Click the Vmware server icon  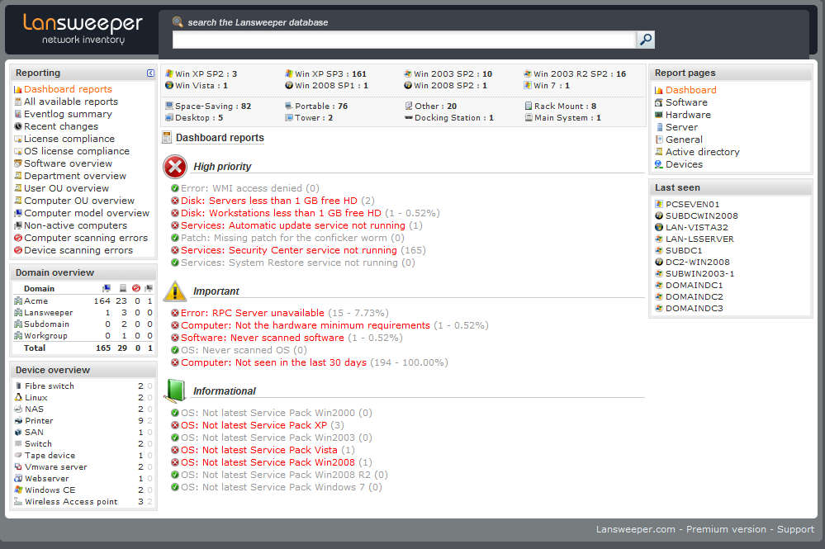(x=18, y=467)
